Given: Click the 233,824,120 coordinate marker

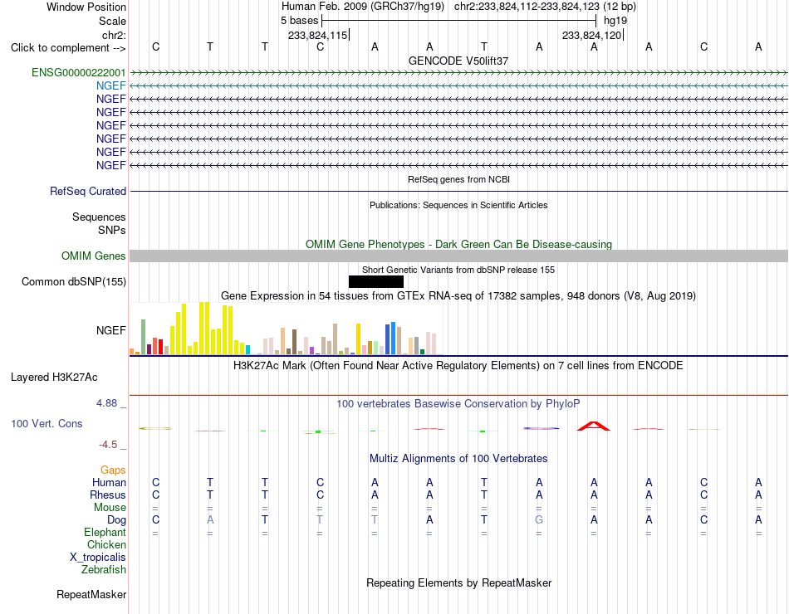Looking at the screenshot, I should point(591,35).
